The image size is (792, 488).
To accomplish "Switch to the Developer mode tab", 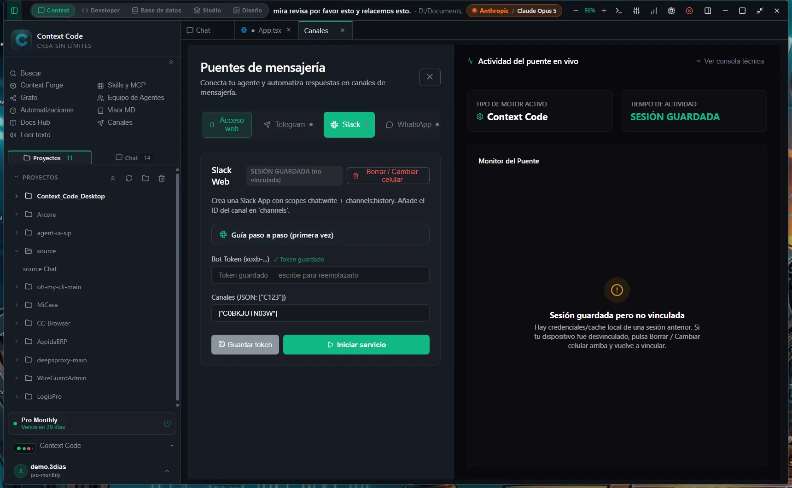I will (100, 10).
